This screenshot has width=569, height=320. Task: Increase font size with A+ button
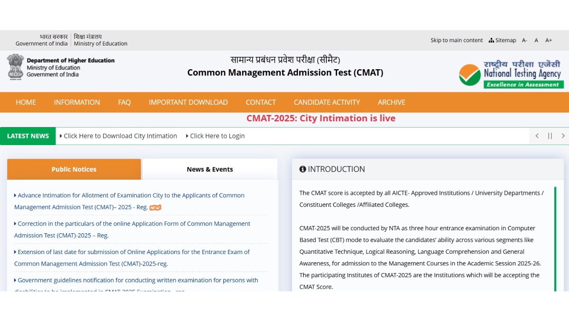tap(548, 40)
